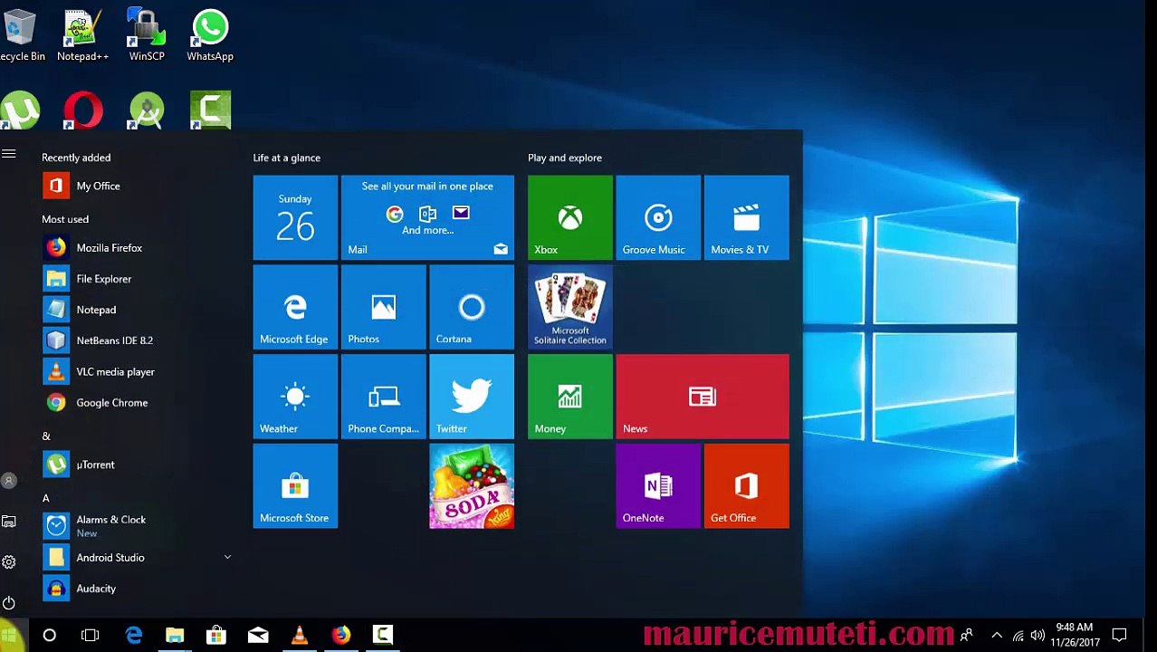This screenshot has height=652, width=1157.
Task: Select the Recycle Bin desktop icon
Action: click(x=20, y=36)
